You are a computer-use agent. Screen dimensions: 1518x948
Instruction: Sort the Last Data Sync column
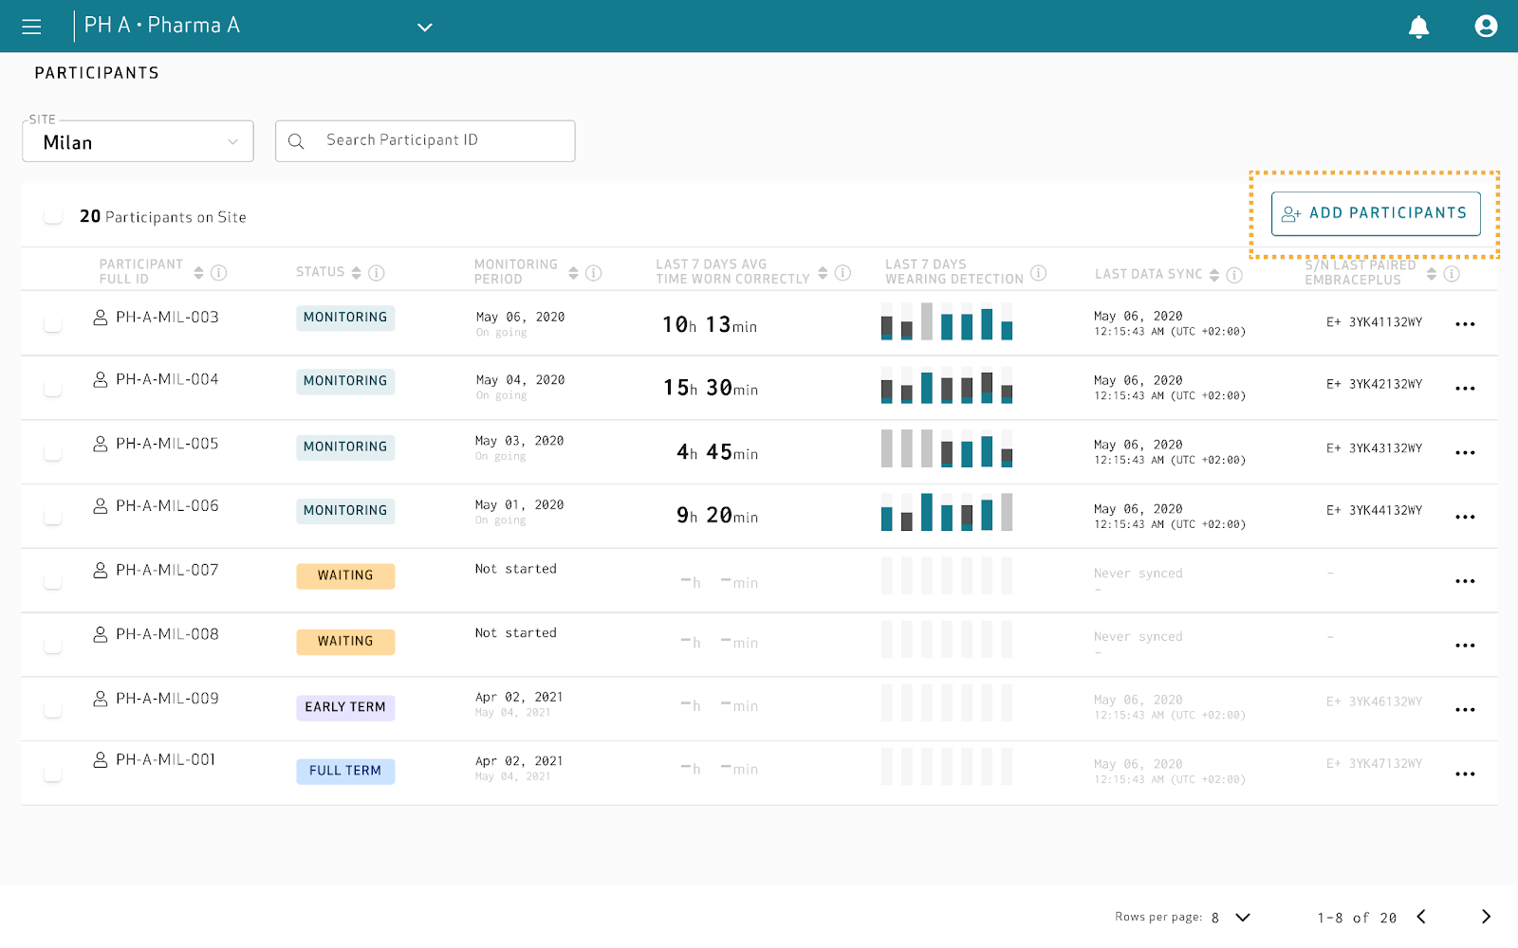pos(1214,275)
